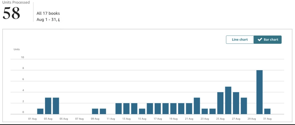This screenshot has height=125, width=295.
Task: Click the 25 Aug bar
Action: coord(220,103)
